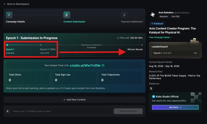The height and width of the screenshot is (124, 207).
Task: Click the Epoch 1 Submission in Progress heading
Action: (x=32, y=38)
